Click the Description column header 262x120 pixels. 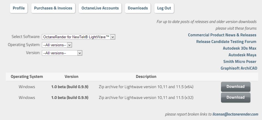146,76
